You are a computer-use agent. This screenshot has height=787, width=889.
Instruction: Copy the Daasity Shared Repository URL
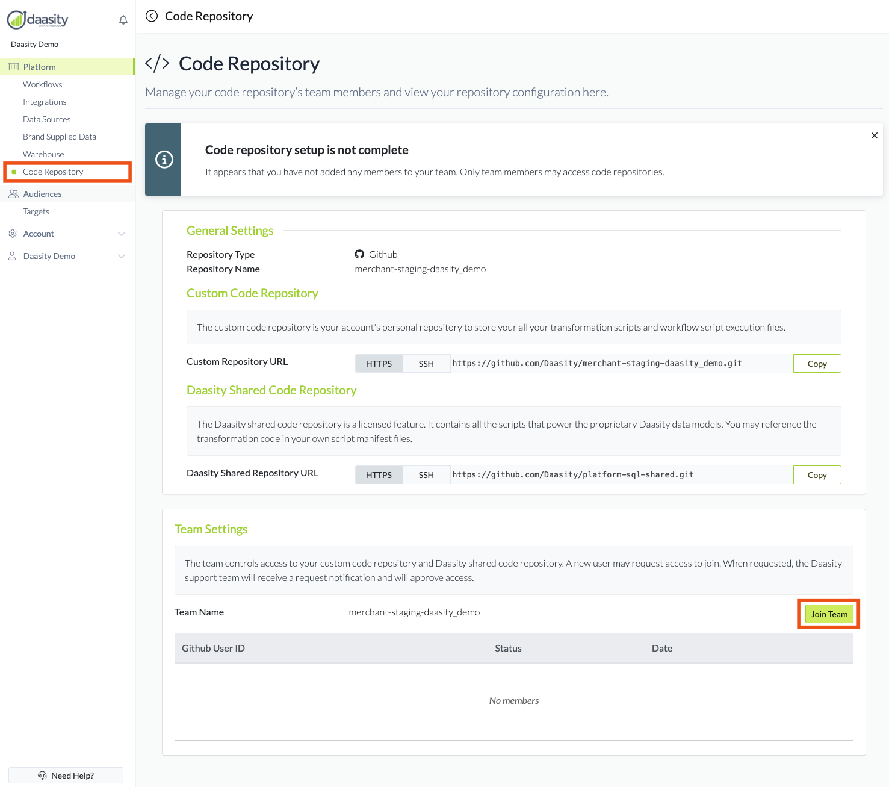click(x=817, y=475)
